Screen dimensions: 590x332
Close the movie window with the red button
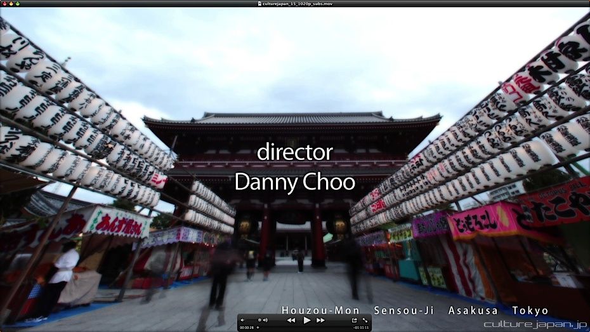point(4,3)
